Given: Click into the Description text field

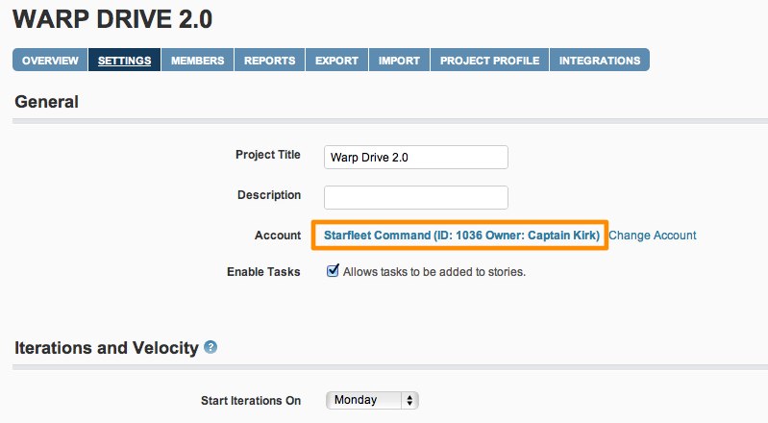Looking at the screenshot, I should coord(416,197).
